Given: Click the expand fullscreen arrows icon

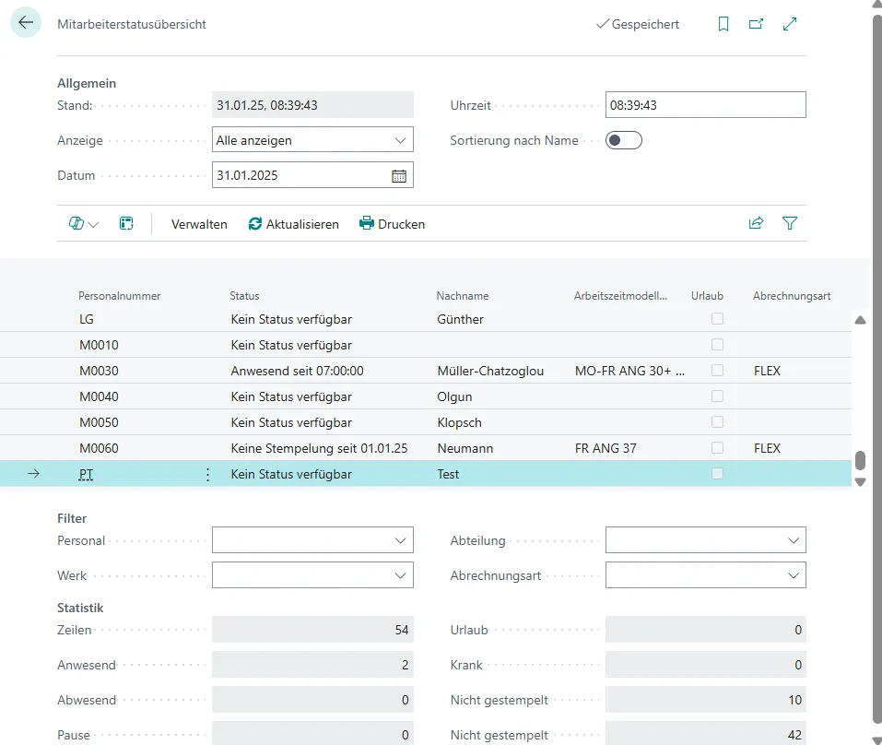Looking at the screenshot, I should pos(790,25).
